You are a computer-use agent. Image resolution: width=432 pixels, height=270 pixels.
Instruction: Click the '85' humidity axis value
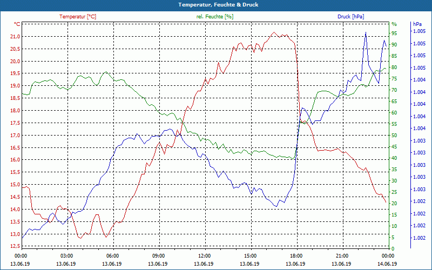394,56
